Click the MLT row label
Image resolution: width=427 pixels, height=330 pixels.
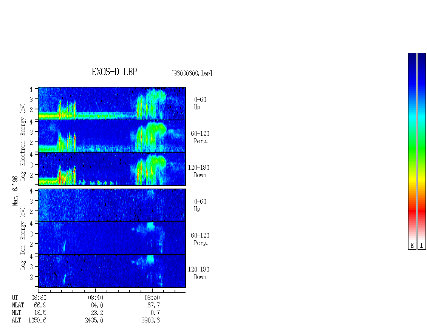16,313
